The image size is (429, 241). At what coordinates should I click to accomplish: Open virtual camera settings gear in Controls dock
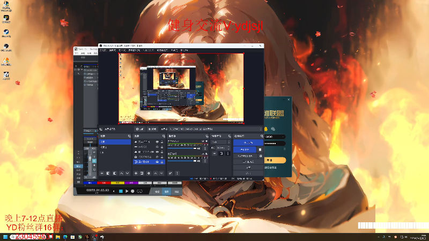tap(261, 156)
